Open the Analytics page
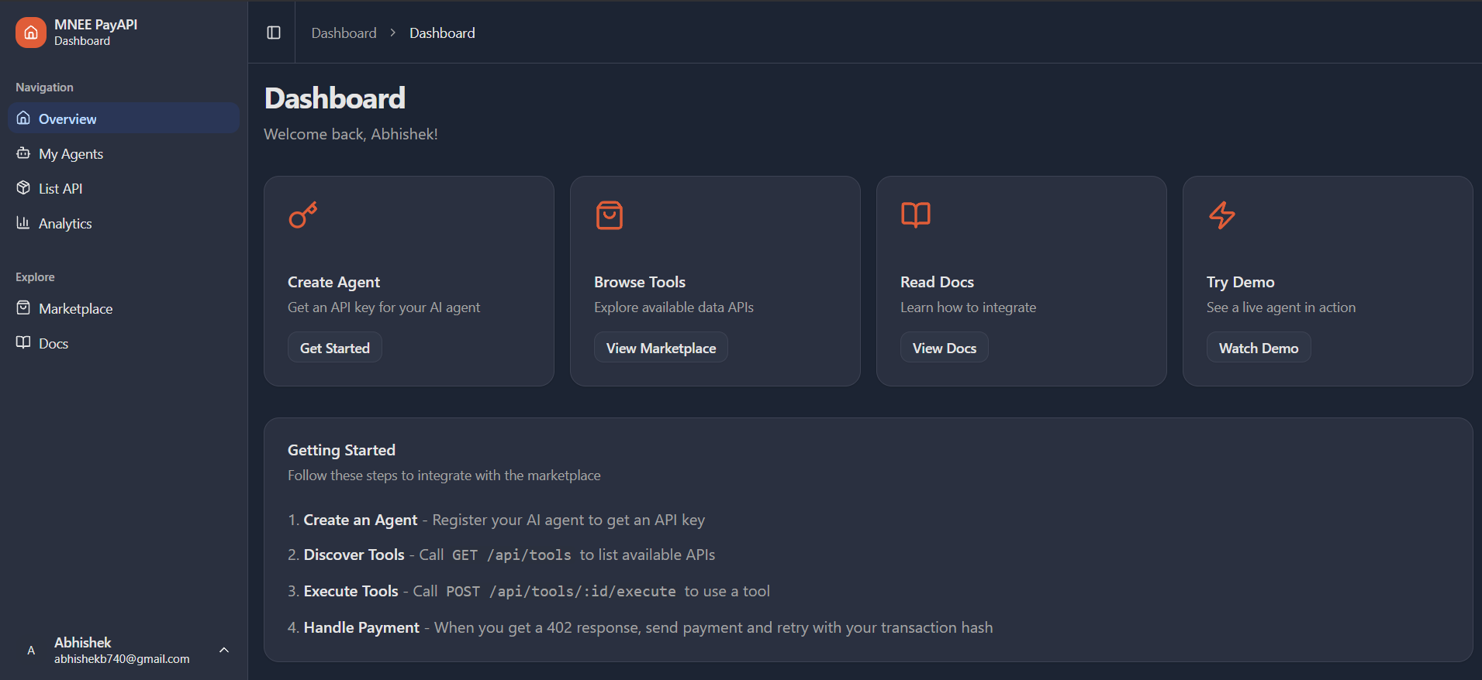The image size is (1482, 680). (x=124, y=223)
